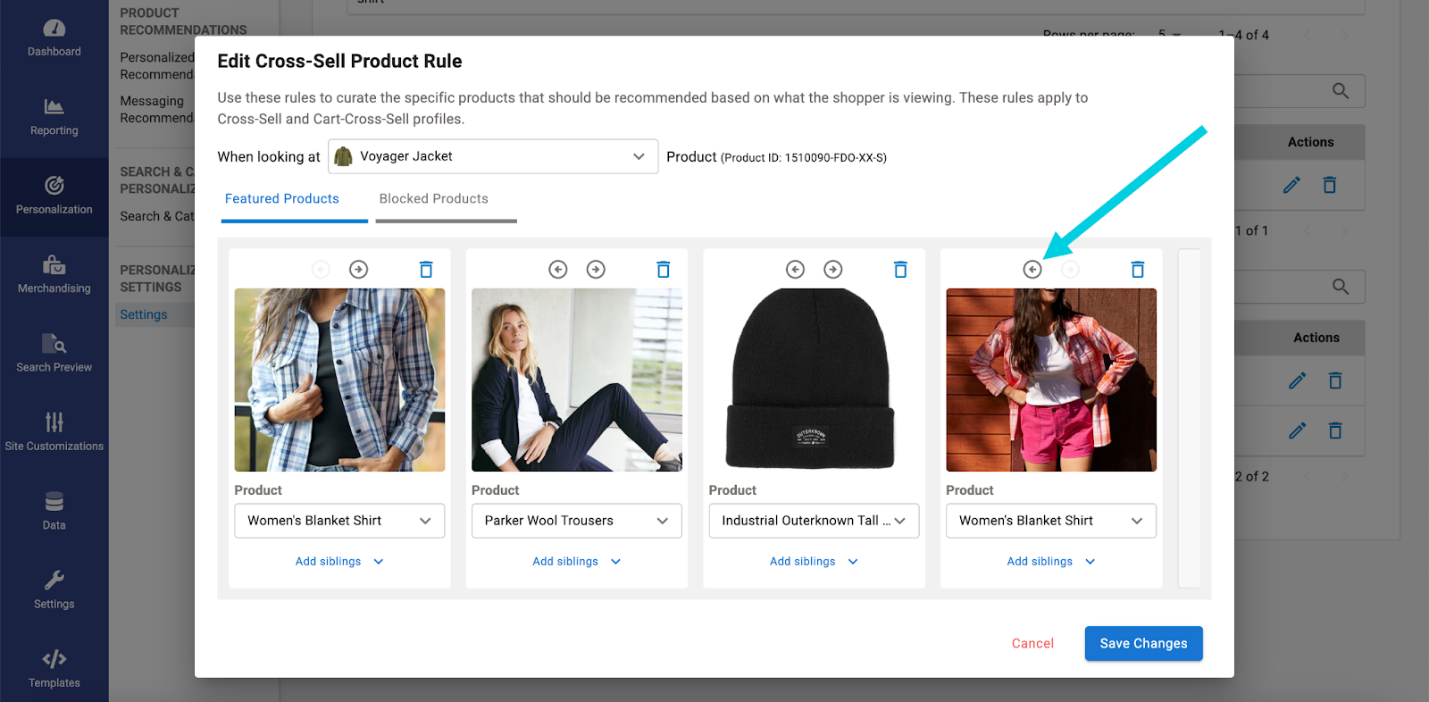Delete the Industrial Outerknown beanie card
The width and height of the screenshot is (1429, 702).
coord(900,269)
